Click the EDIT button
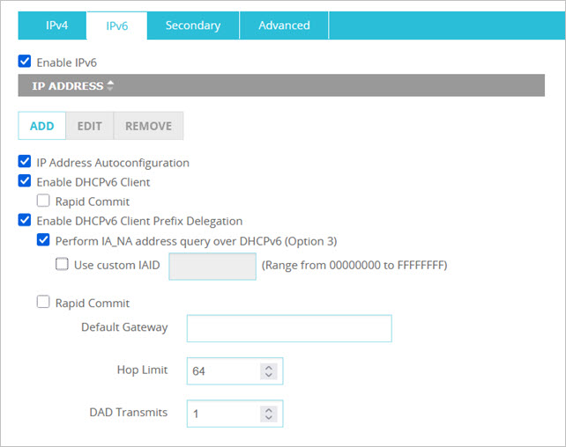 [89, 126]
